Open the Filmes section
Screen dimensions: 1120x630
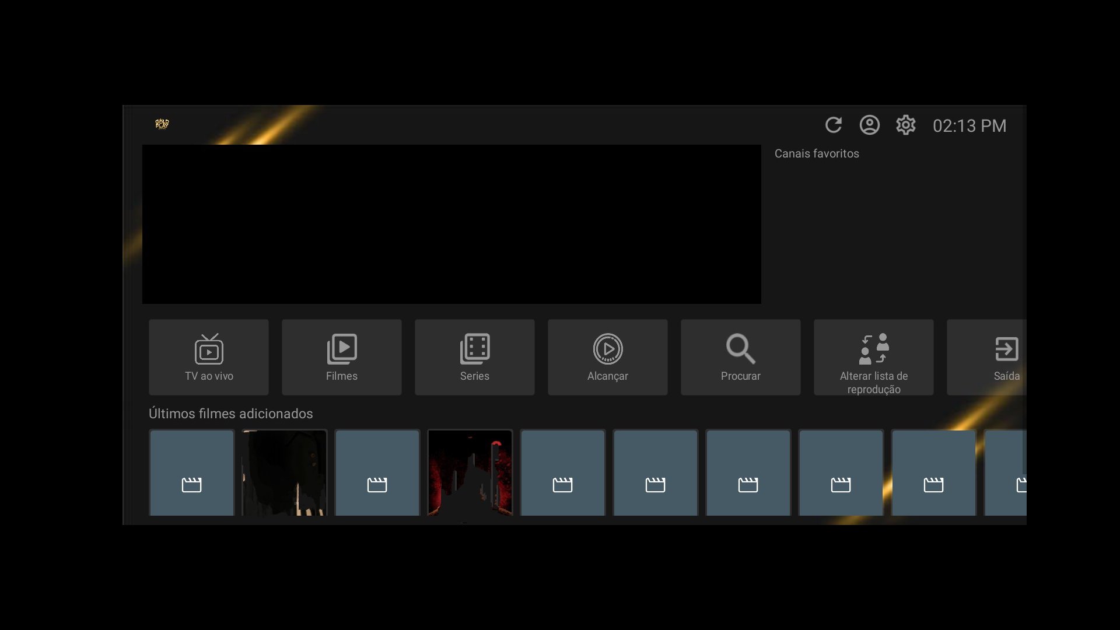[x=342, y=357]
